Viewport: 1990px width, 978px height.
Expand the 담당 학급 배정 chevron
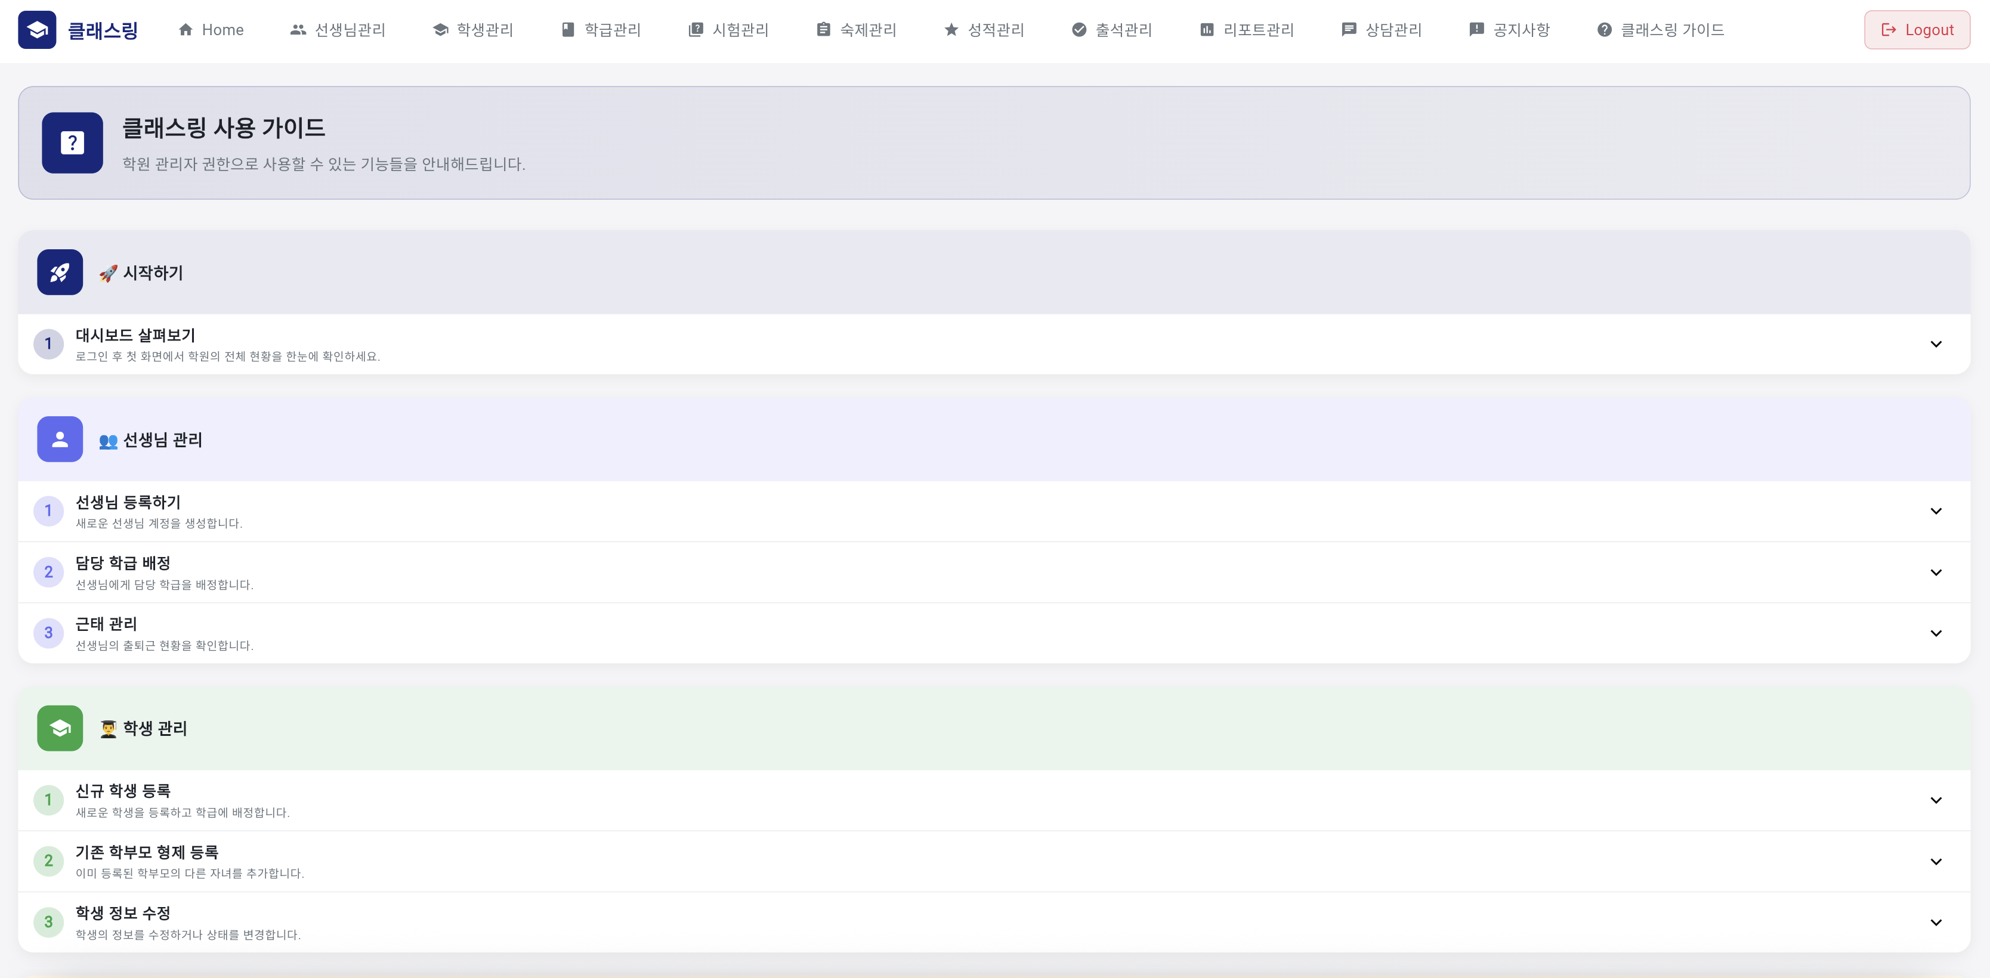point(1935,572)
